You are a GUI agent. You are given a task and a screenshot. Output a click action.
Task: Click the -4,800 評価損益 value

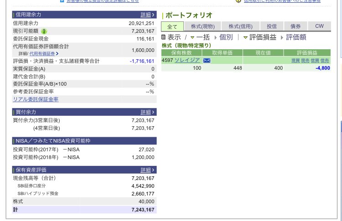click(322, 68)
